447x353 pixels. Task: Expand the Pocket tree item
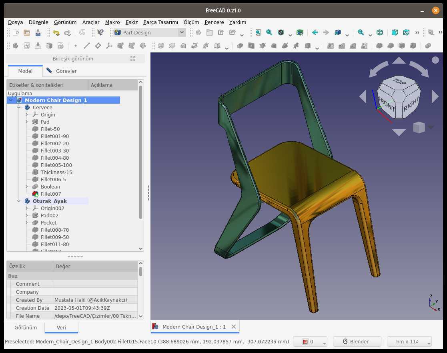[26, 223]
